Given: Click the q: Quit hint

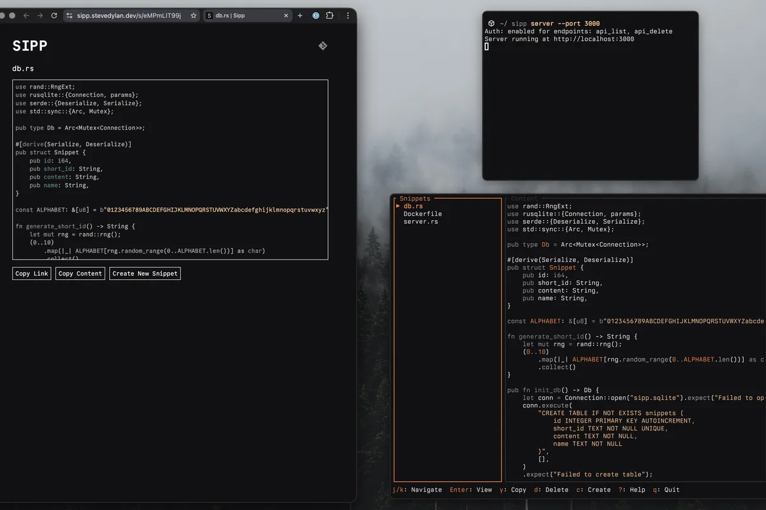Looking at the screenshot, I should [666, 490].
